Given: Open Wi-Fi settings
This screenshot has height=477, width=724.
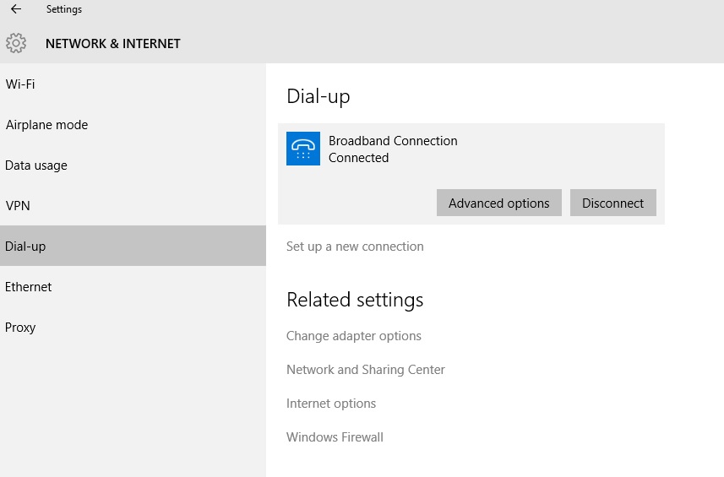Looking at the screenshot, I should 133,84.
